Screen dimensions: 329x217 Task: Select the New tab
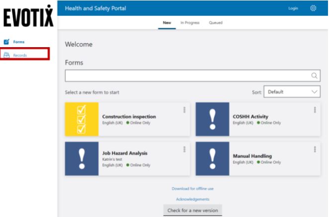[x=167, y=23]
